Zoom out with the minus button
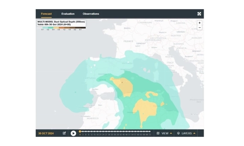 199,28
